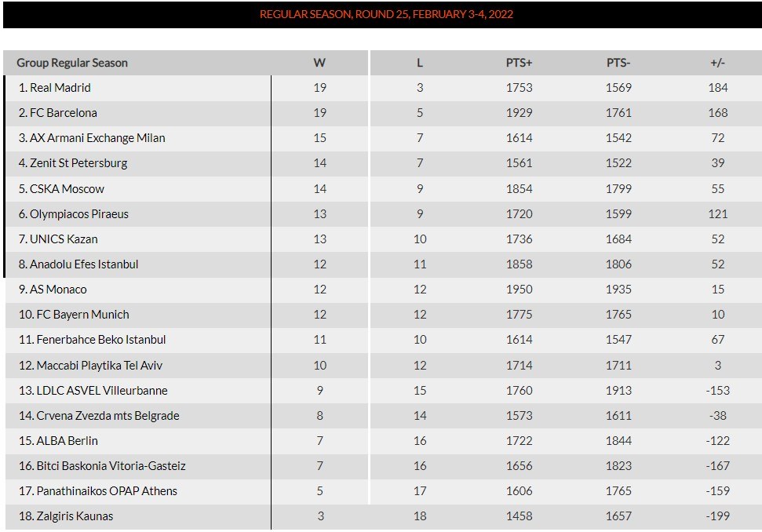The height and width of the screenshot is (532, 762).
Task: Click the Regular Season Round 25 banner
Action: [386, 14]
